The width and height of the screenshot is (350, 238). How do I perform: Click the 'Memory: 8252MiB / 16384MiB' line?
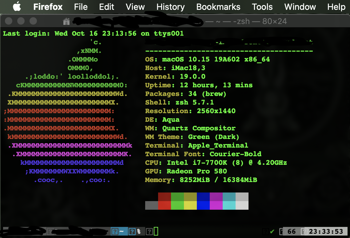(x=201, y=180)
